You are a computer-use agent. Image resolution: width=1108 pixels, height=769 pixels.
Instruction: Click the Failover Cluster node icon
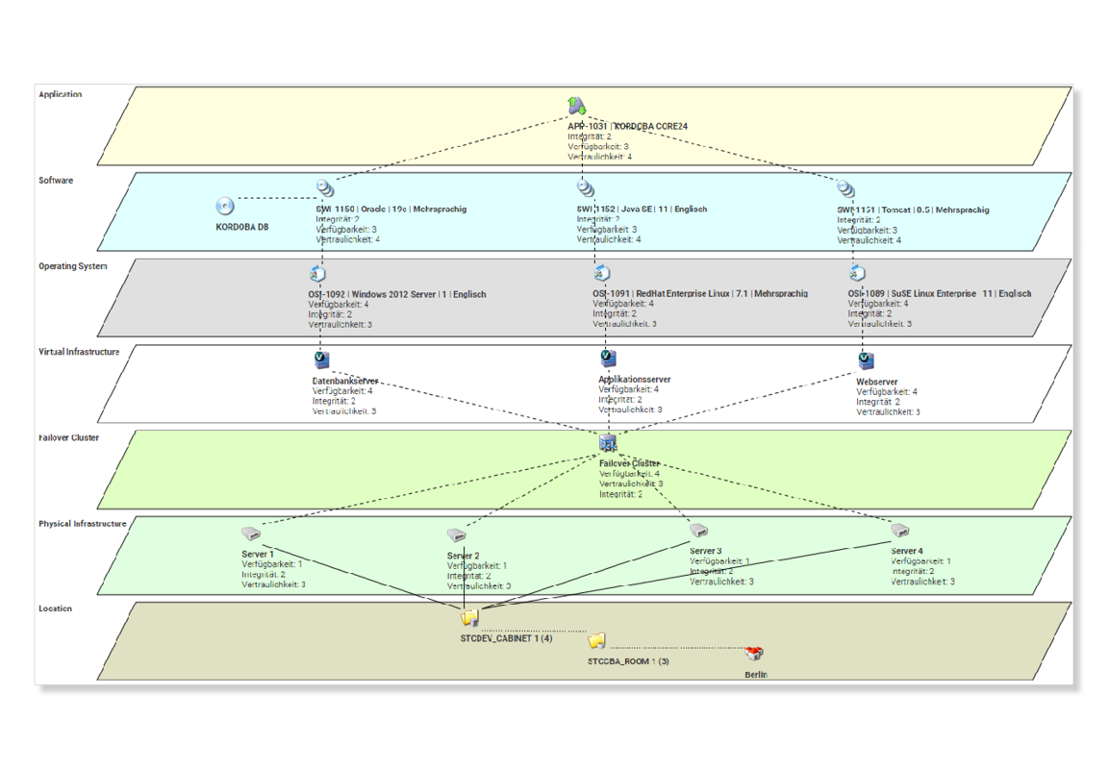pos(608,443)
